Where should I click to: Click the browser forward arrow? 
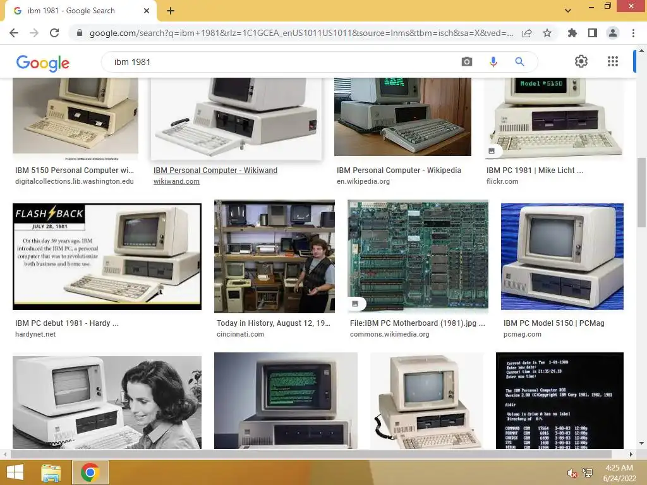(34, 33)
